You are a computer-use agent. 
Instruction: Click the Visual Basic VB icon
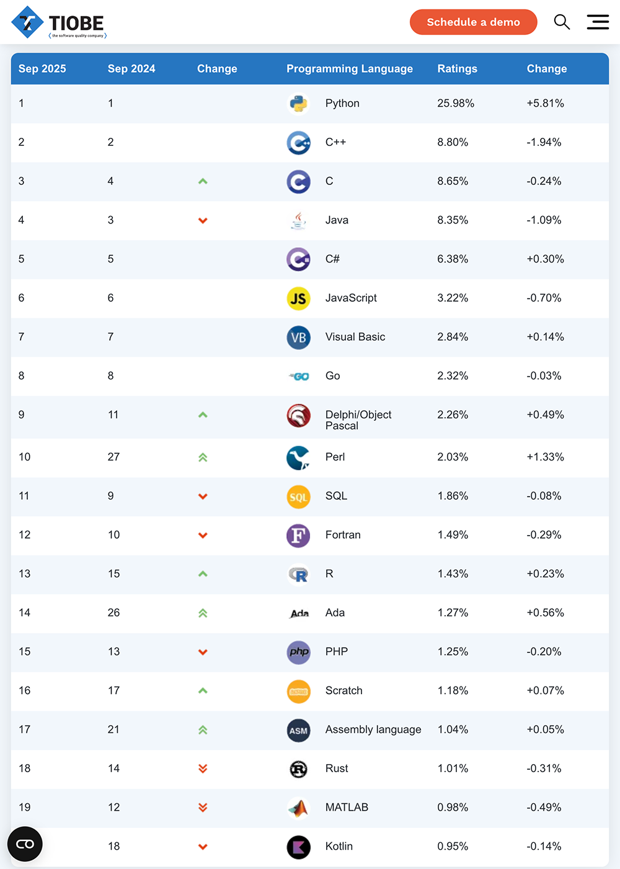tap(298, 338)
